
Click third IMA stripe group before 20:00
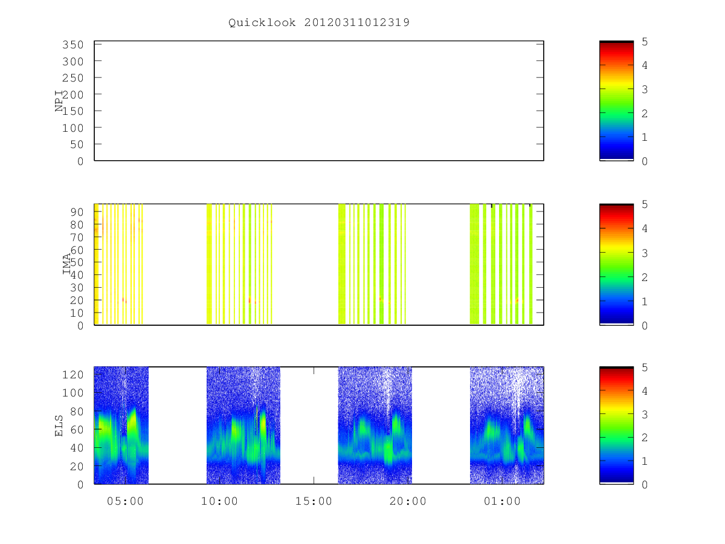coord(372,264)
